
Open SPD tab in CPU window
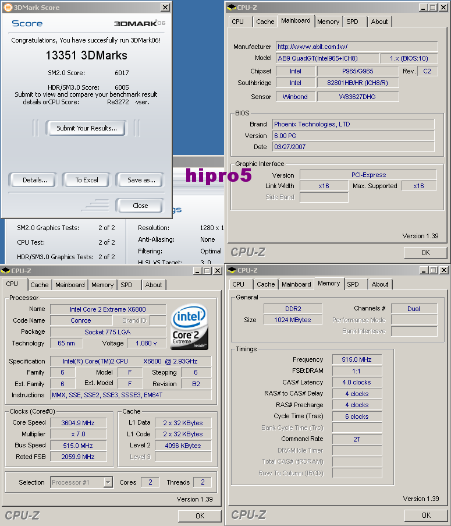pyautogui.click(x=126, y=285)
